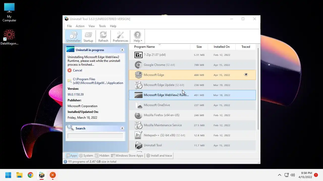Open the Tools menu
Viewport: 323px width, 181px height.
(102, 26)
